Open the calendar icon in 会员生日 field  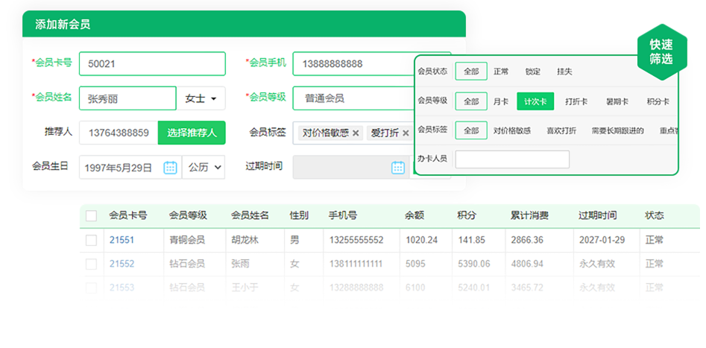coord(170,167)
